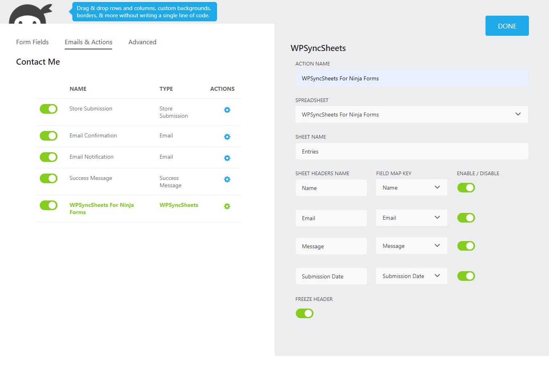Open Submission Date field map dropdown
Image resolution: width=549 pixels, height=368 pixels.
click(412, 276)
